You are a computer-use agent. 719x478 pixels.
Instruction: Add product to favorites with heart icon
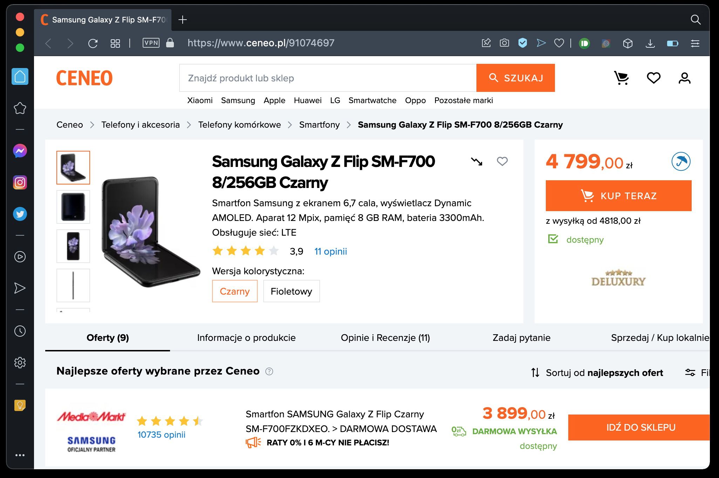(x=502, y=162)
